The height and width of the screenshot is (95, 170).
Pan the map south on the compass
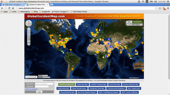[x=29, y=26]
